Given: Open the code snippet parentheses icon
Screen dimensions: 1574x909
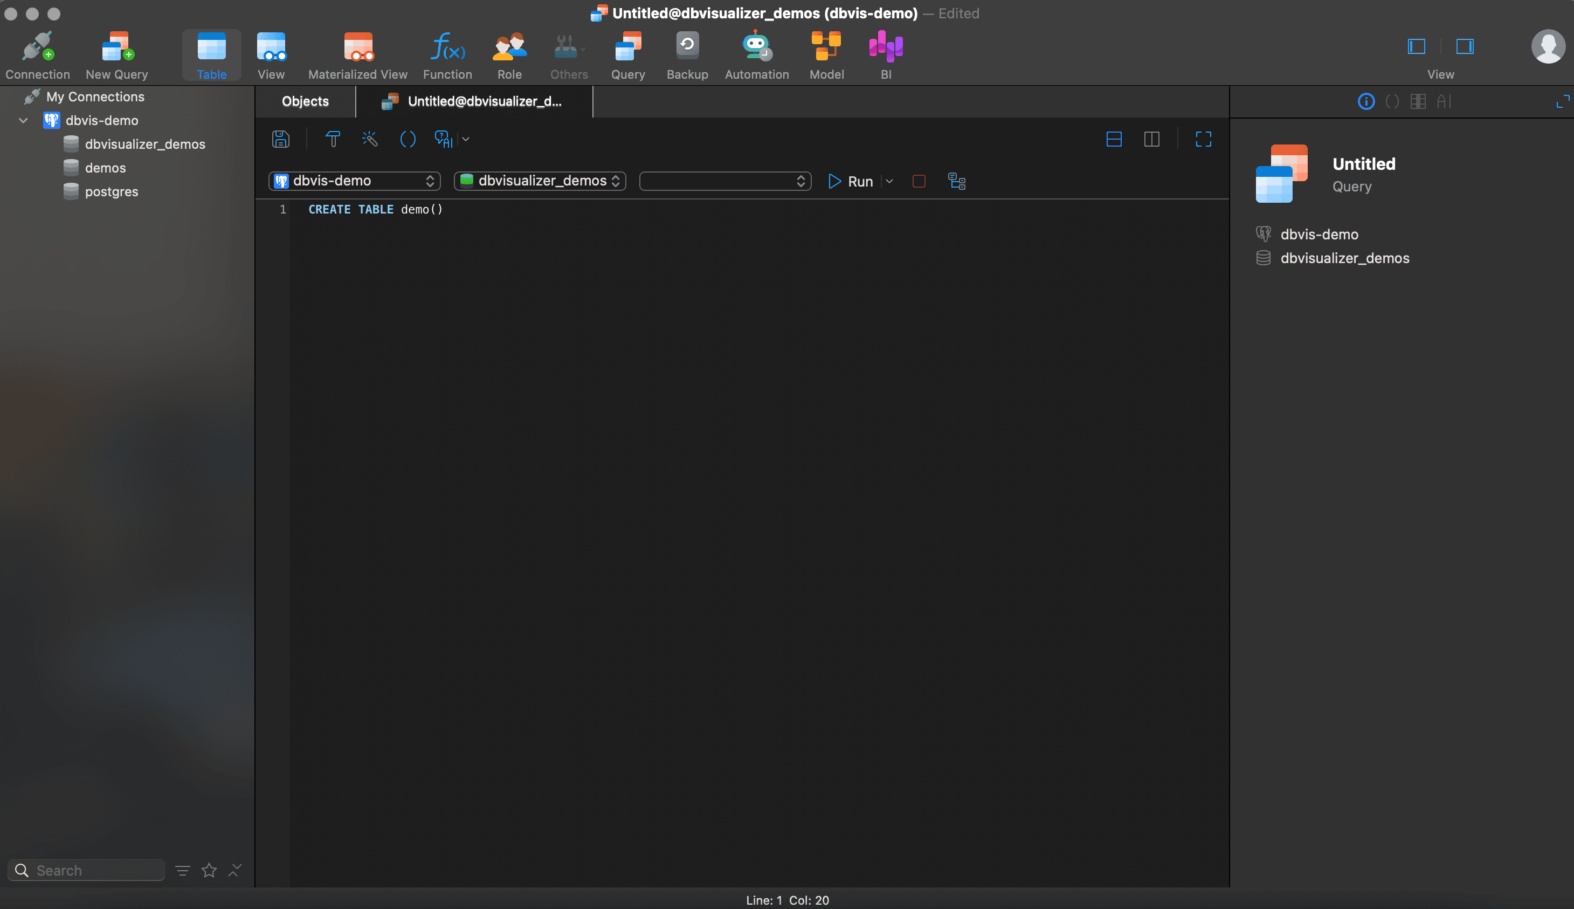Looking at the screenshot, I should [x=408, y=139].
